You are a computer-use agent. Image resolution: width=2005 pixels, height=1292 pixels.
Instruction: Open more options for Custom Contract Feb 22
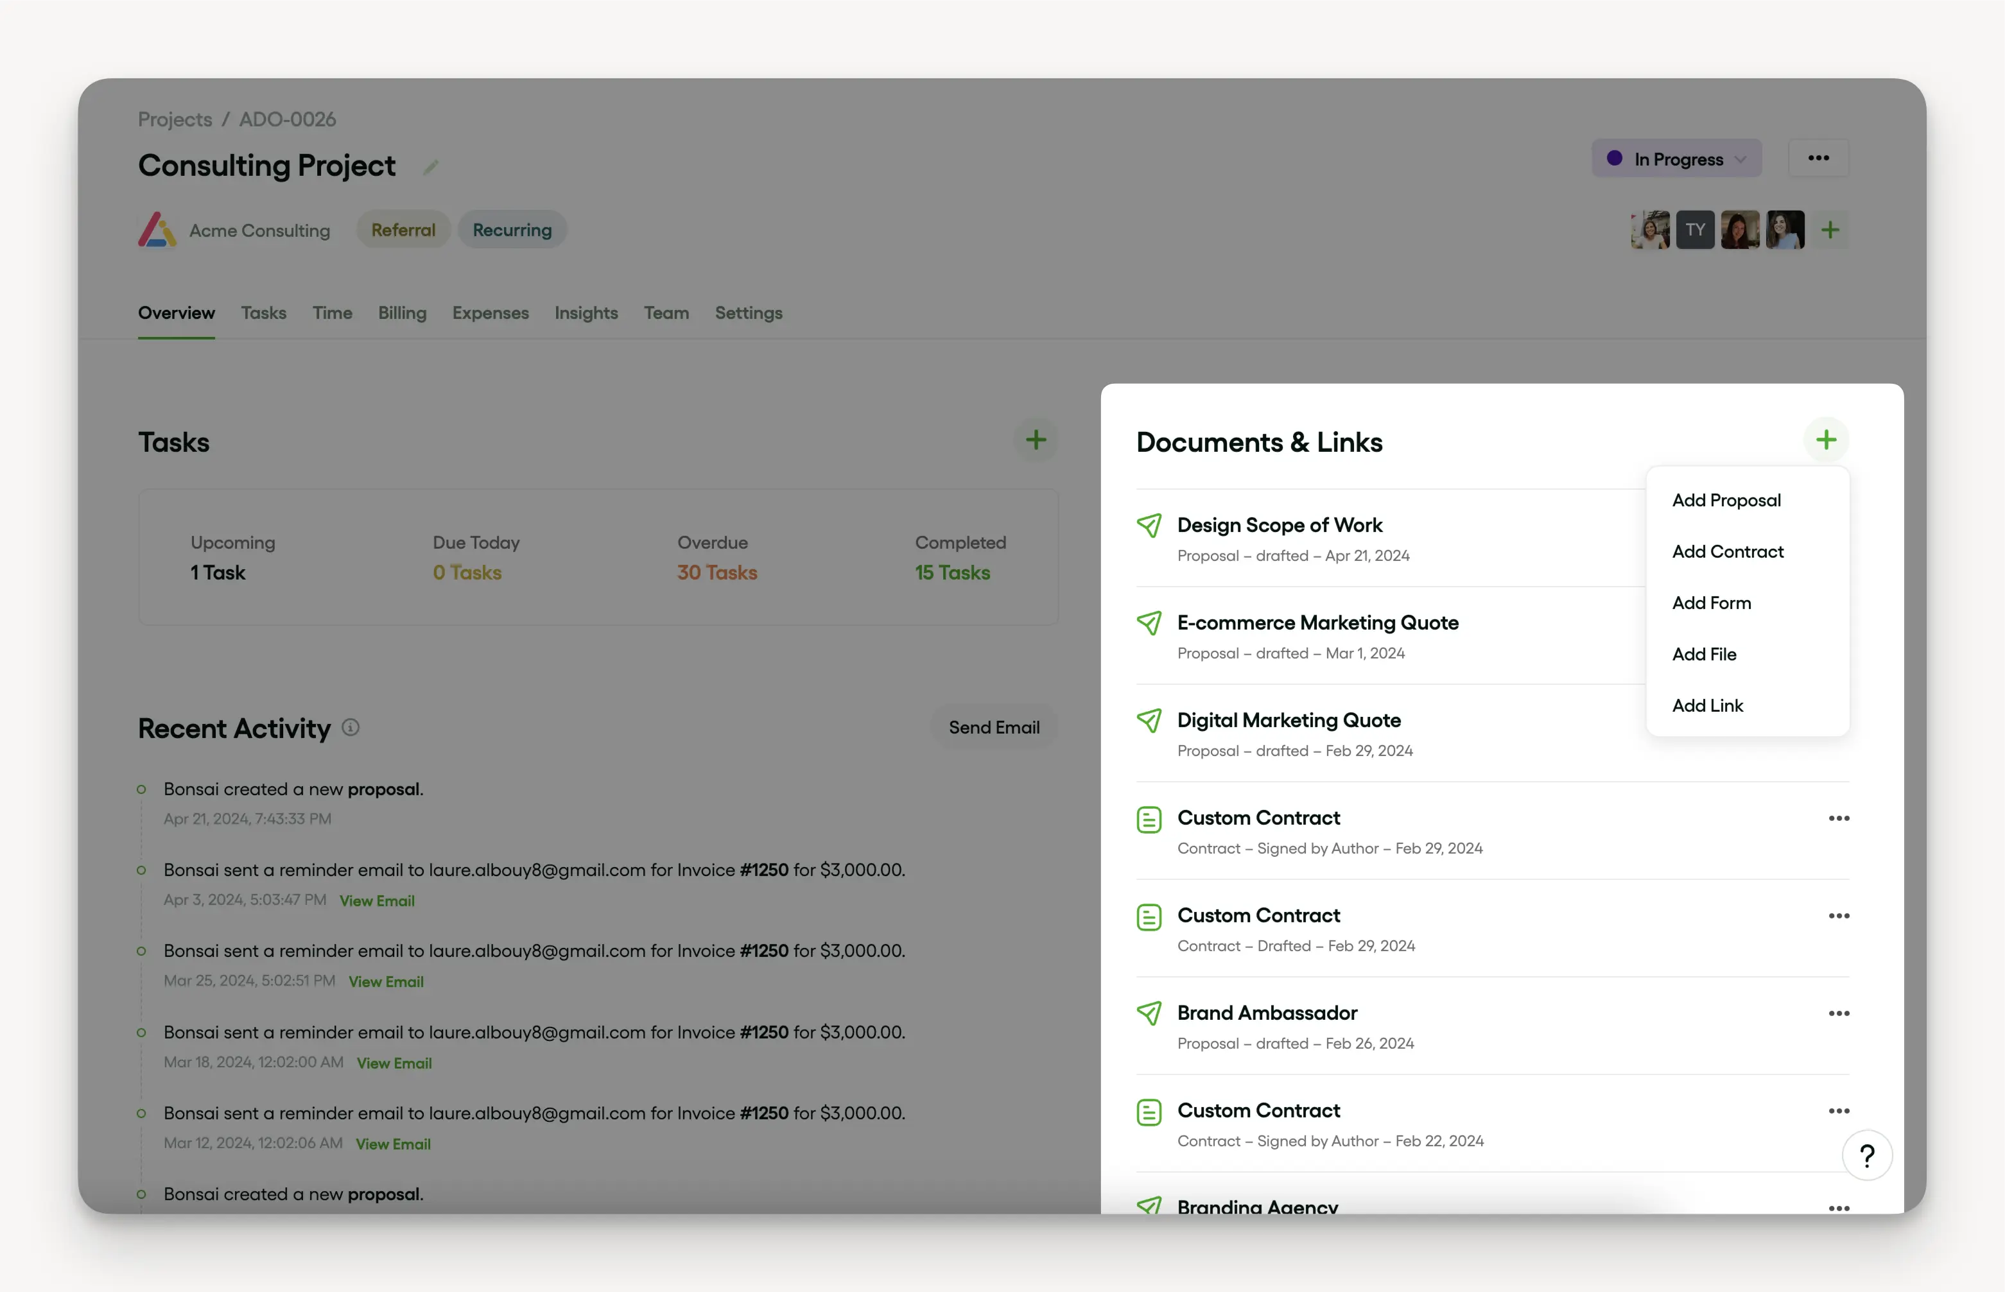point(1838,1111)
